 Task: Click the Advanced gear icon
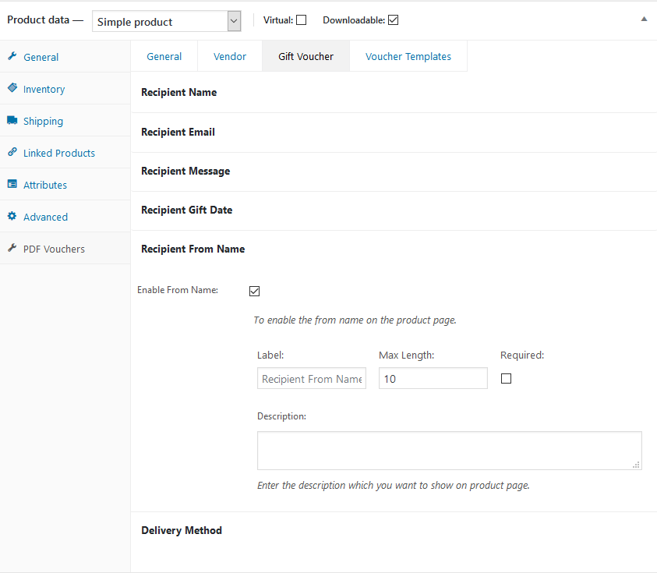click(12, 217)
